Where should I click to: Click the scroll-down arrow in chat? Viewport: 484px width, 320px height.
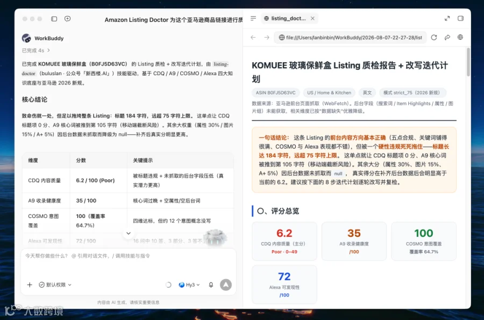[x=129, y=234]
